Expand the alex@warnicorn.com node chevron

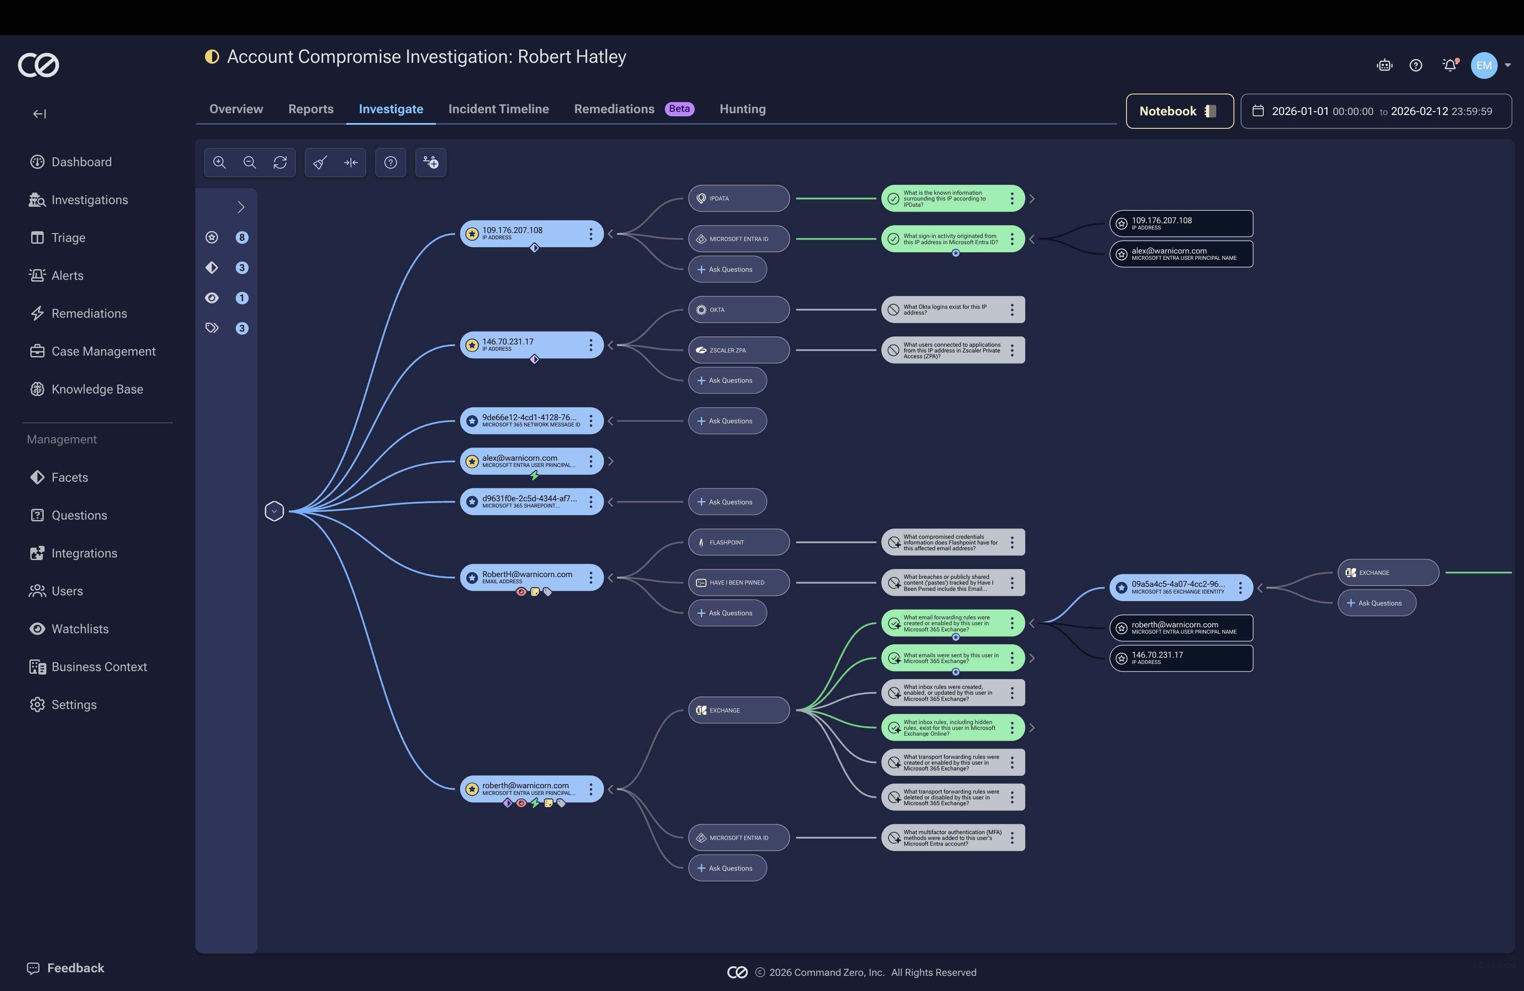coord(611,461)
